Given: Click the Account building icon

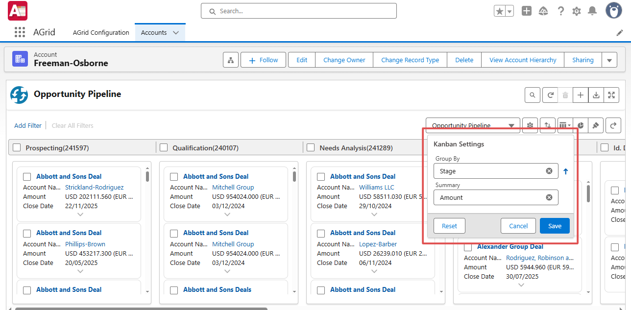Looking at the screenshot, I should point(21,59).
